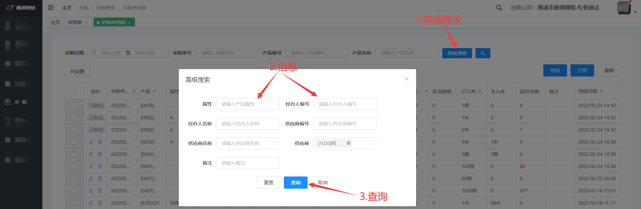
Task: Click the 重置 button in dialog
Action: 268,183
